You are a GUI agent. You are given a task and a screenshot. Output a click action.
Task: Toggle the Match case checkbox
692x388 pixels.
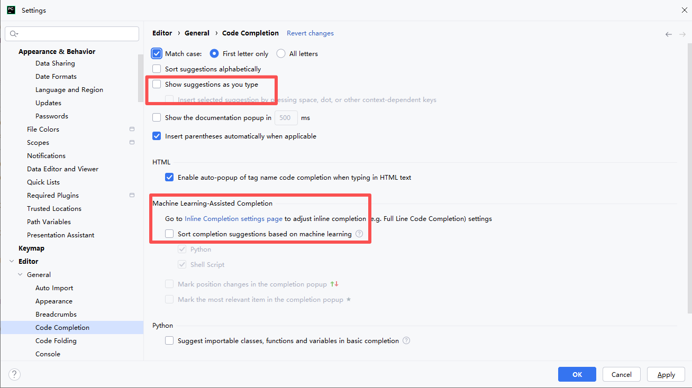click(157, 53)
